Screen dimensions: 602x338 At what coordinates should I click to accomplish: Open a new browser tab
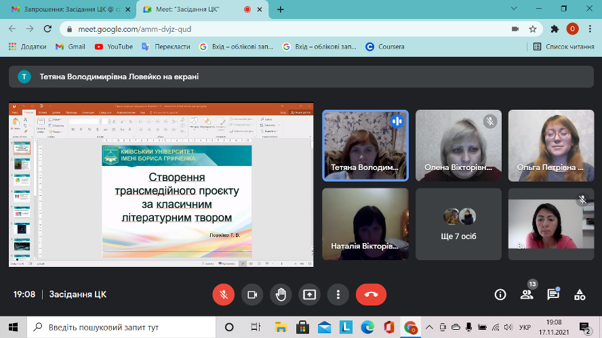point(280,9)
